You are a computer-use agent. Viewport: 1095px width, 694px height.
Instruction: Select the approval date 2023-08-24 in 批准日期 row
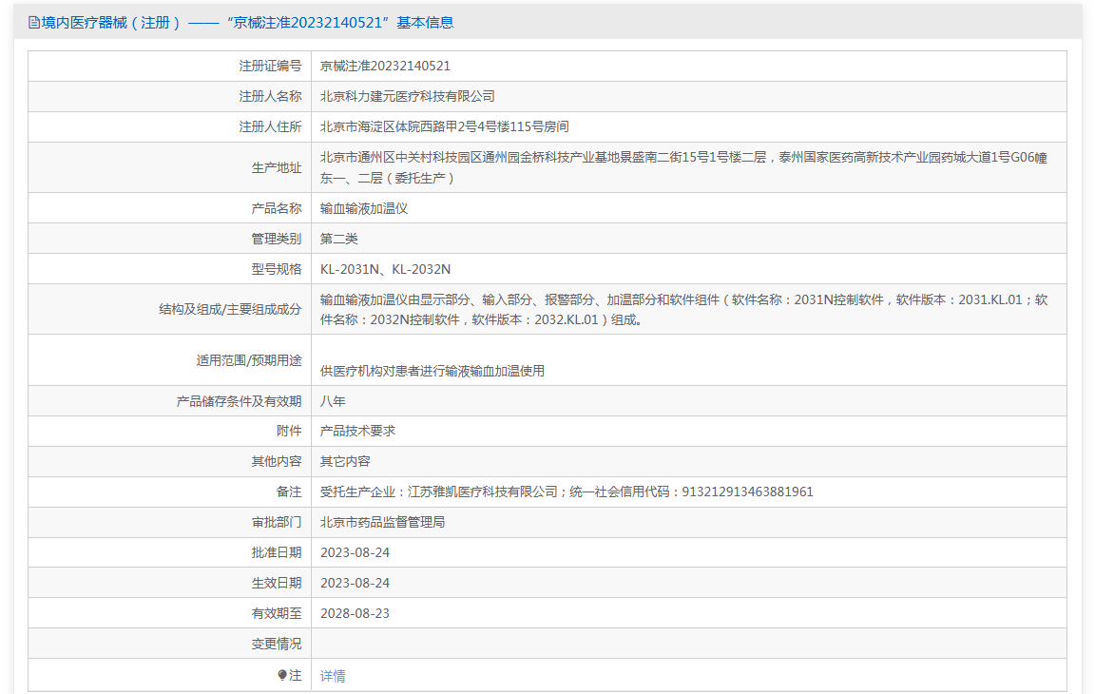point(355,553)
